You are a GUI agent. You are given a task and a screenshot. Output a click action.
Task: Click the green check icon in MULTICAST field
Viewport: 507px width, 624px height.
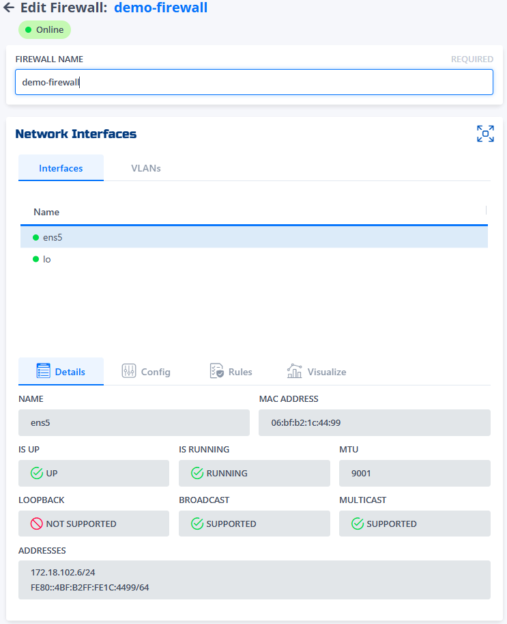[x=358, y=524]
